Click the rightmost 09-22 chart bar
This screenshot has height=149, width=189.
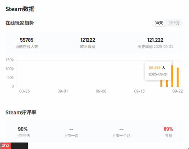(178, 77)
